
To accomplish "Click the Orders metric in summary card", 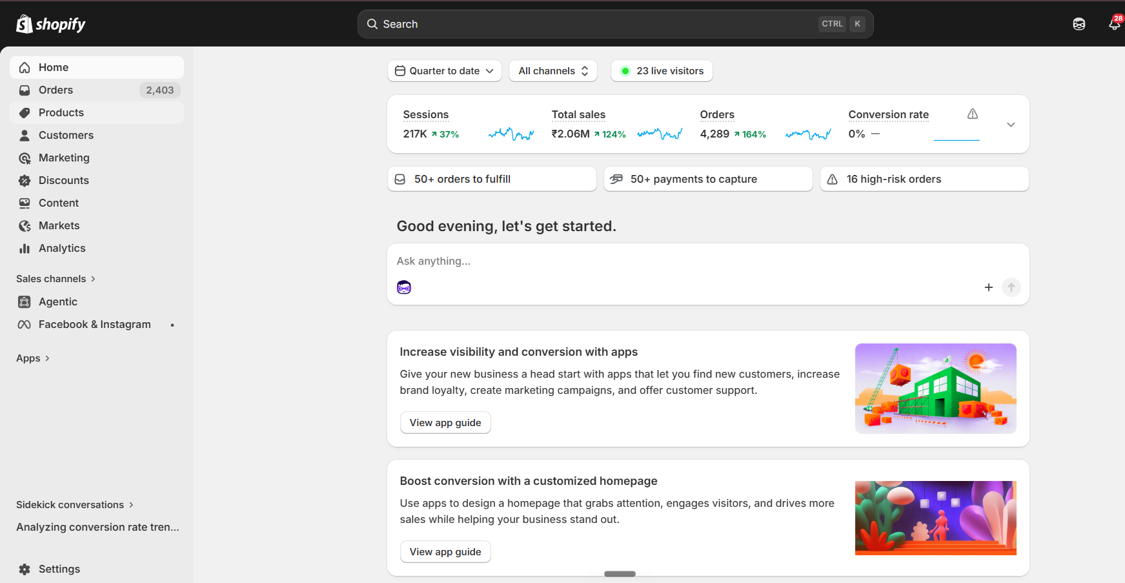I will 717,114.
